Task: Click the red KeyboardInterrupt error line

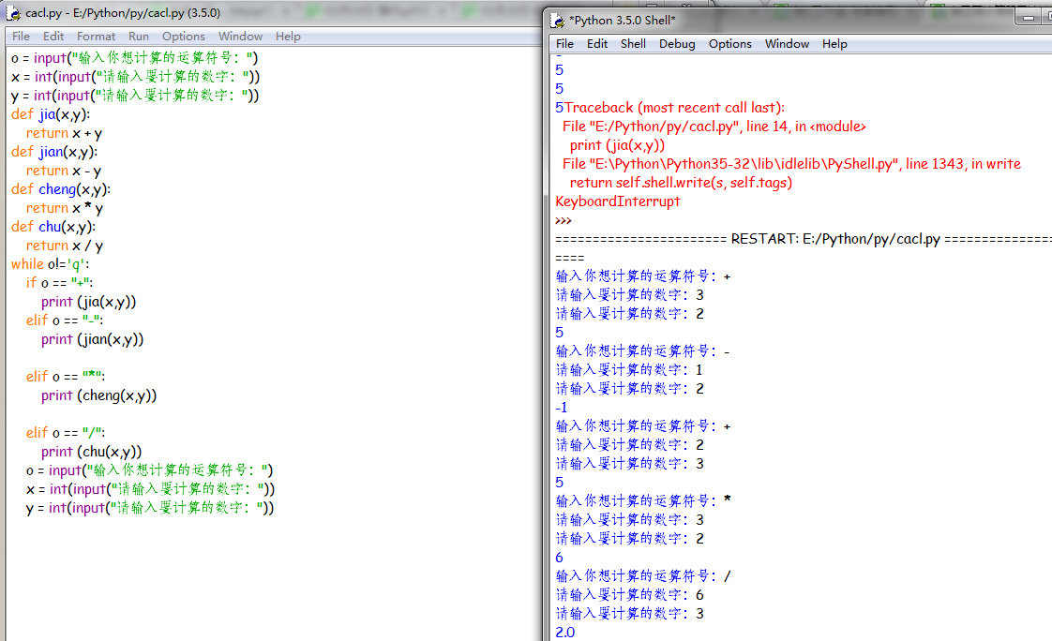Action: coord(617,201)
